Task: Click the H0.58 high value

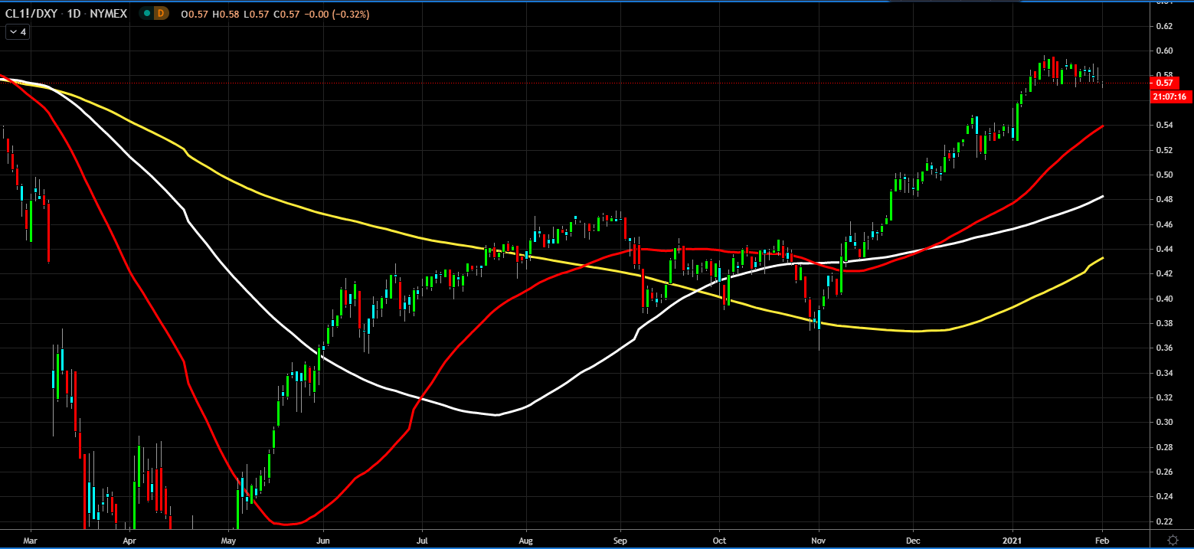Action: point(226,14)
